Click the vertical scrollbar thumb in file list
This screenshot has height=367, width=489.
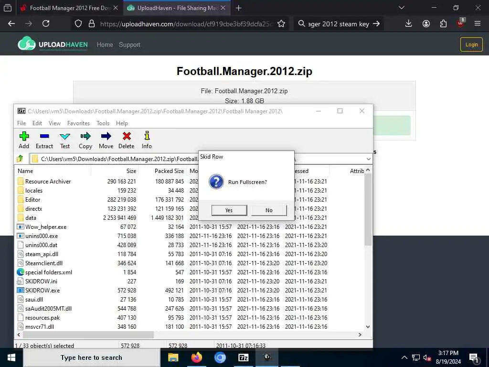368,209
